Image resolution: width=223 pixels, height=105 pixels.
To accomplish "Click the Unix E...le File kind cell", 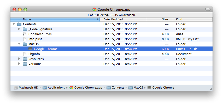I will point(187,49).
